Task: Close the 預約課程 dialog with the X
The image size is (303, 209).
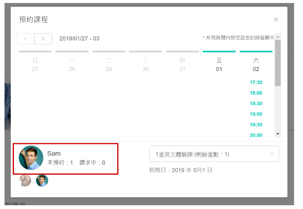Action: click(x=276, y=20)
